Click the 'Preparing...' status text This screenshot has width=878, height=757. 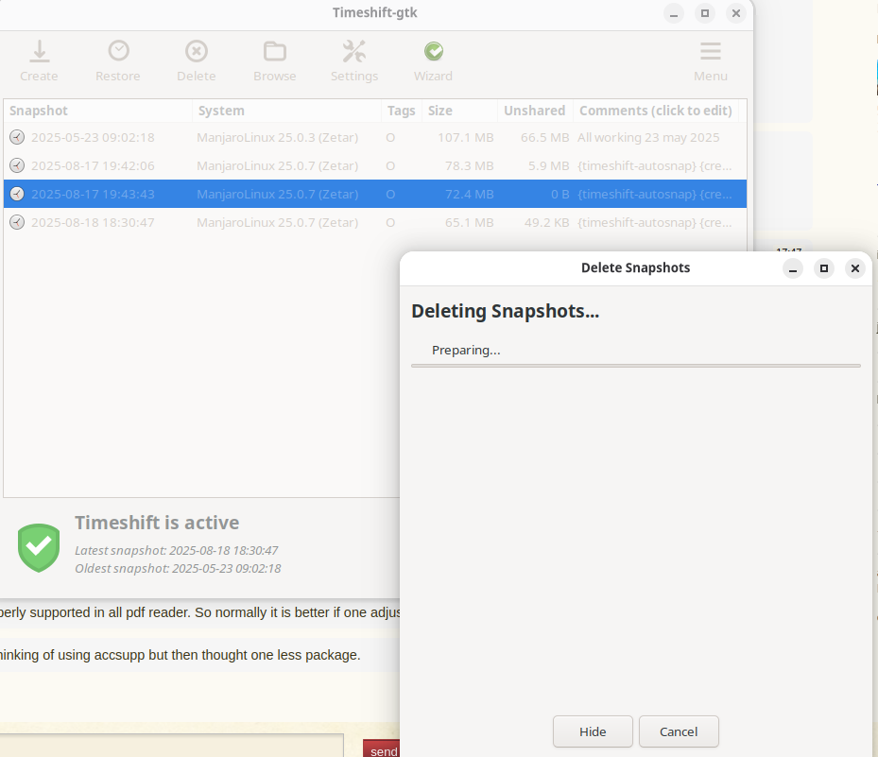(x=466, y=350)
